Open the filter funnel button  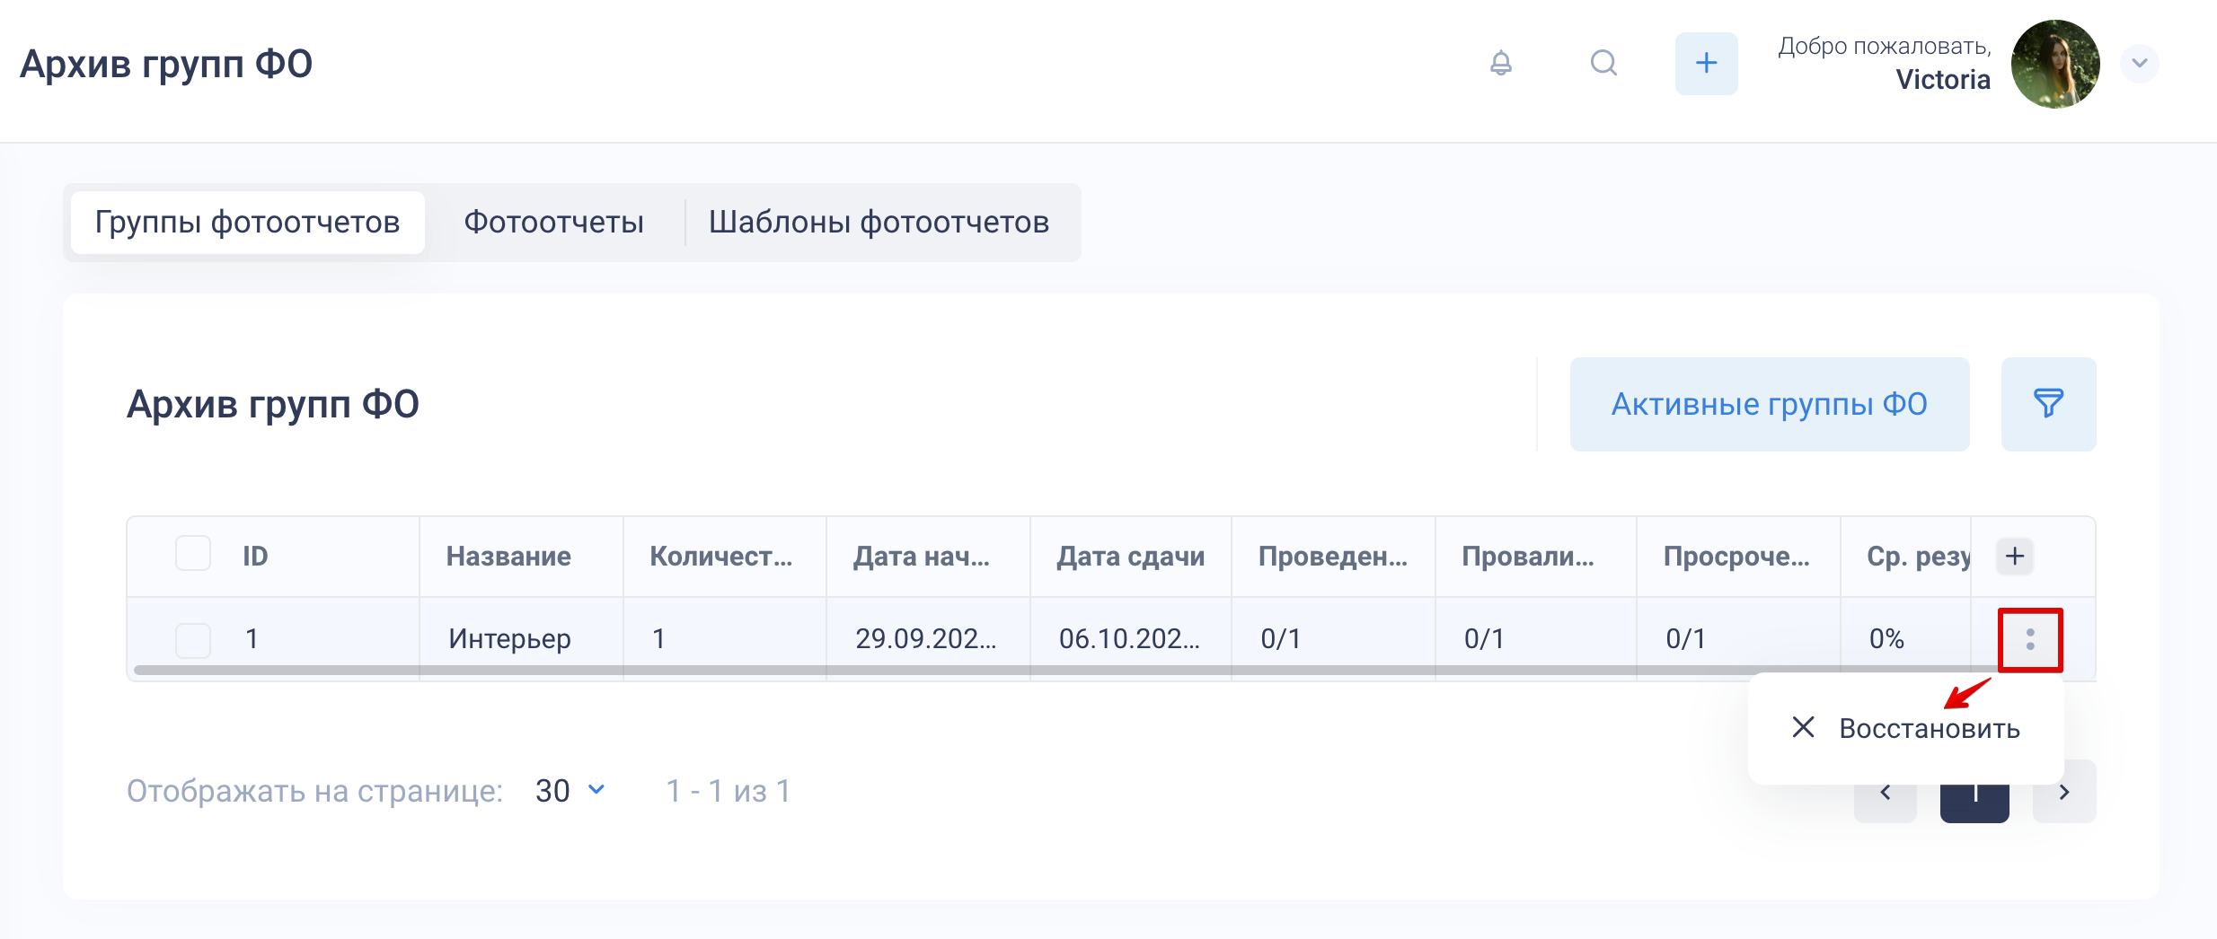2048,404
